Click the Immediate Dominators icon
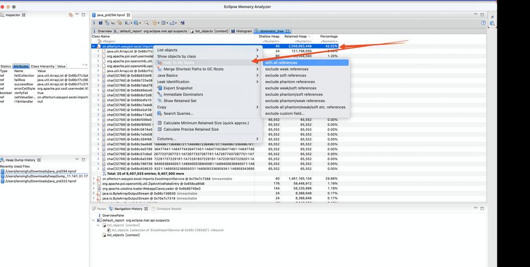The width and height of the screenshot is (530, 267). pos(159,95)
